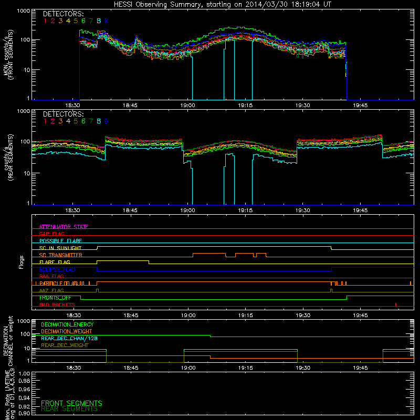Image resolution: width=420 pixels, height=420 pixels.
Task: Click 19:00 tick under front segments plot
Action: (188, 106)
